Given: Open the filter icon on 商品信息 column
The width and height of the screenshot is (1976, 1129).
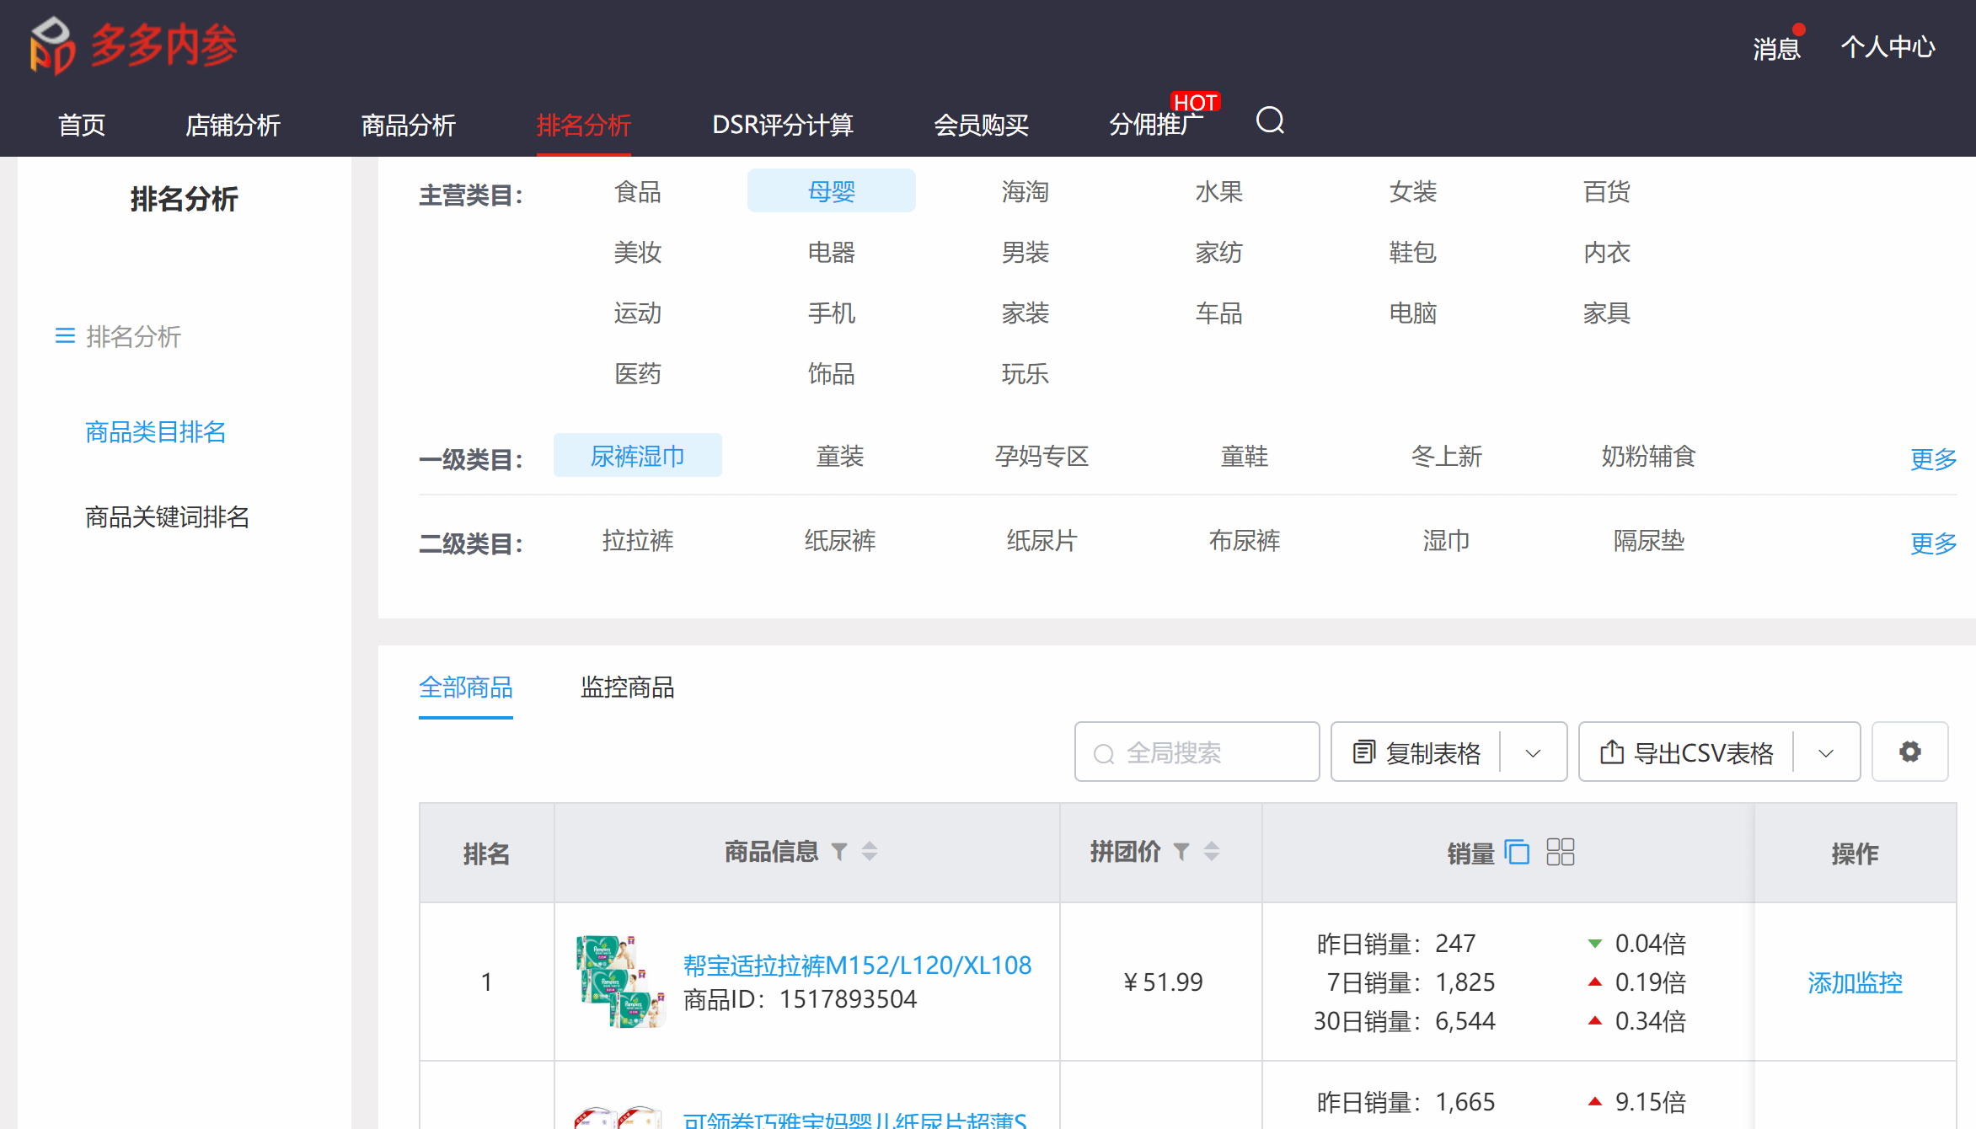Looking at the screenshot, I should coord(839,852).
